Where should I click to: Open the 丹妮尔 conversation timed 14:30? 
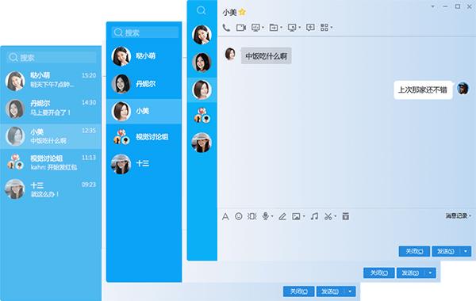point(51,109)
